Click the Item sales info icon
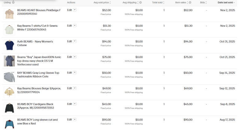Image resolution: width=240 pixels, height=130 pixels. 190,2
